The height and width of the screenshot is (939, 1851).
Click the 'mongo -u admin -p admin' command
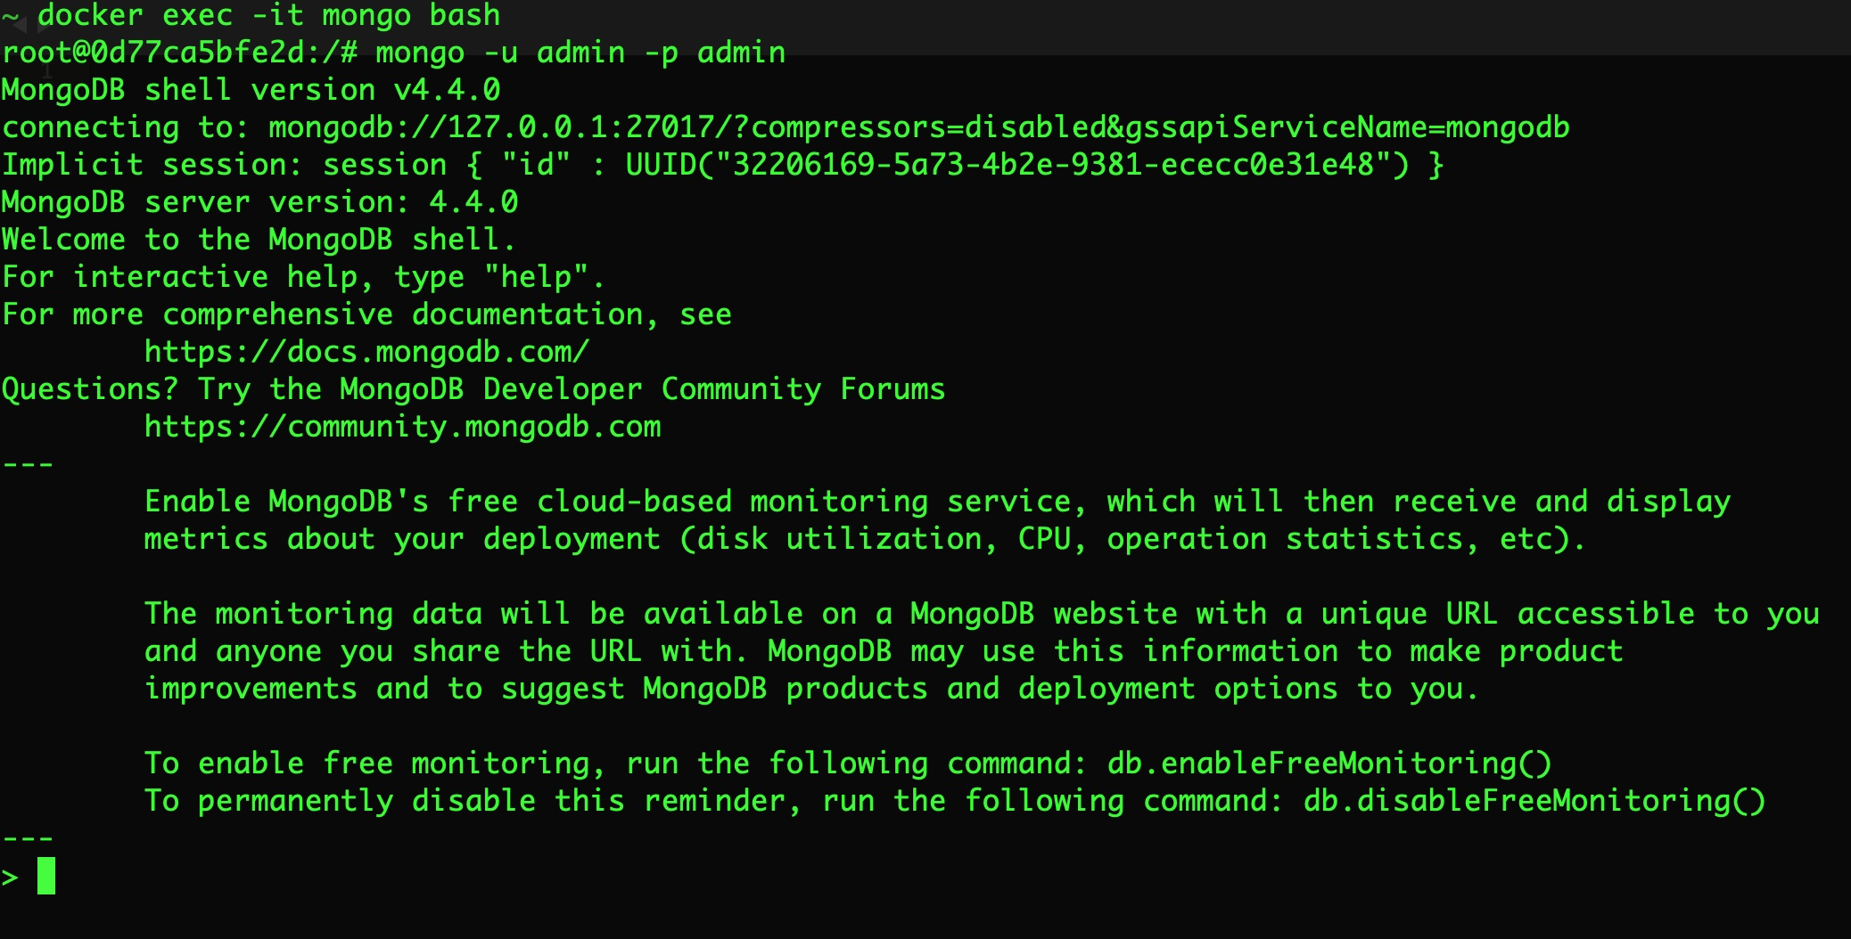coord(580,53)
